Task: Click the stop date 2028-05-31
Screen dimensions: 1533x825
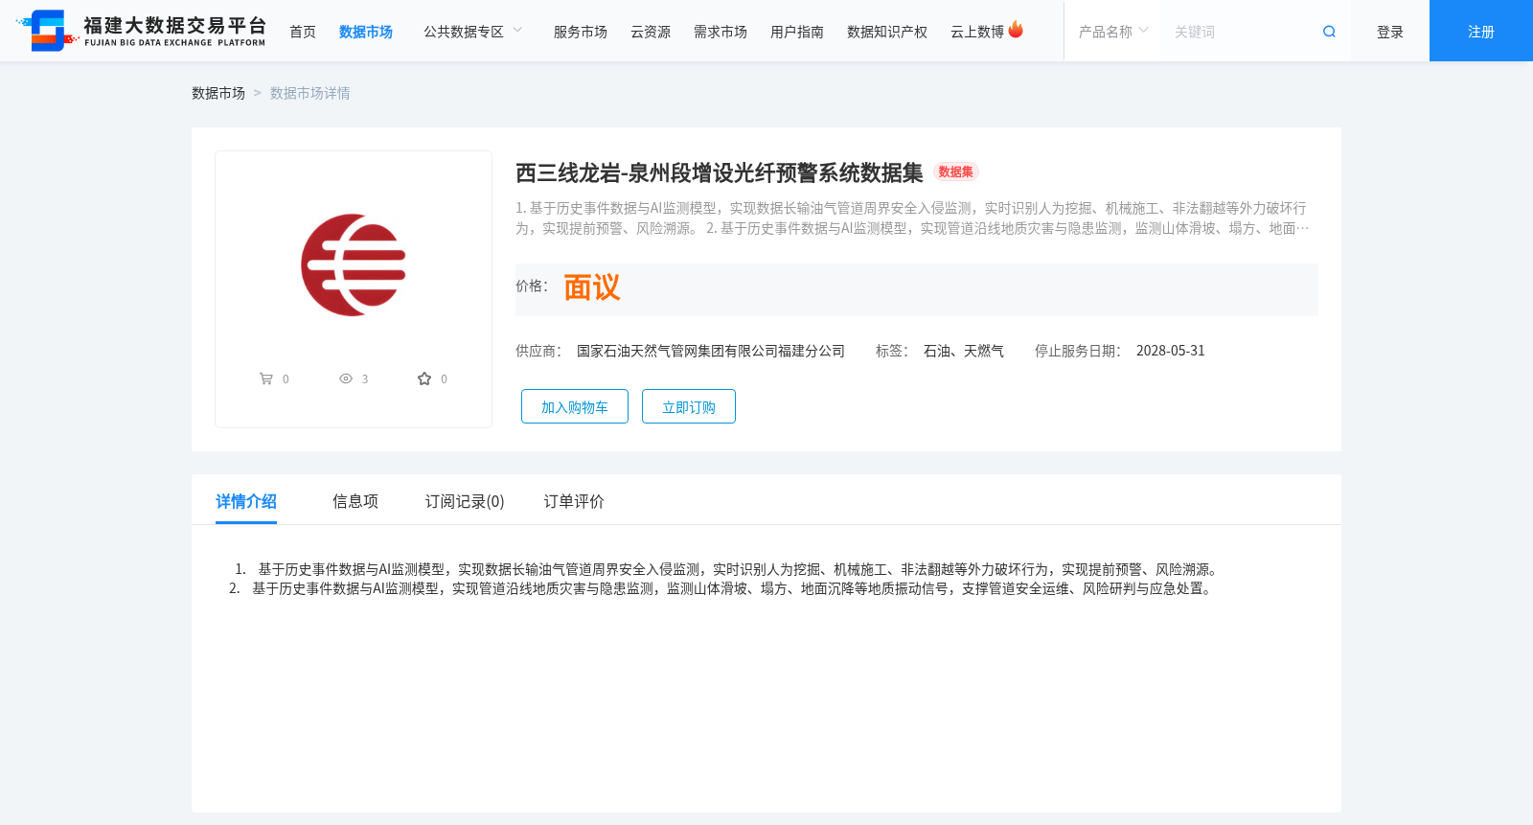Action: point(1171,351)
